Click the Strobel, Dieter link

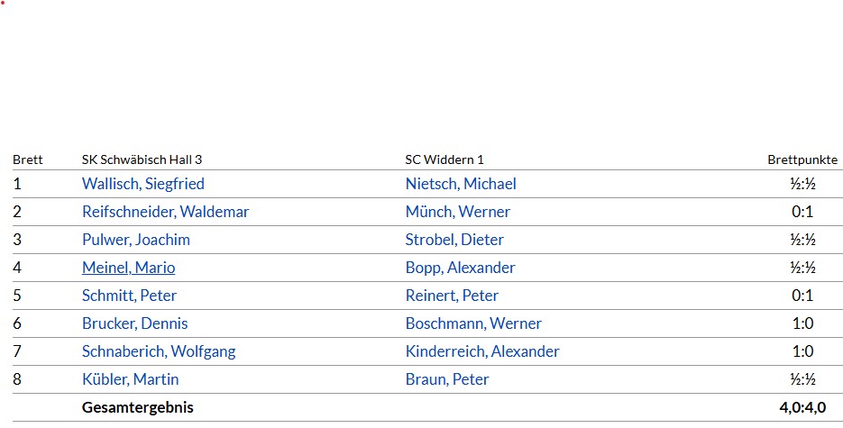(x=454, y=240)
